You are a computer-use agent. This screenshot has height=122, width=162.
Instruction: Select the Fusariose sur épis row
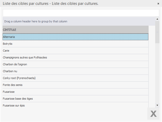75,105
